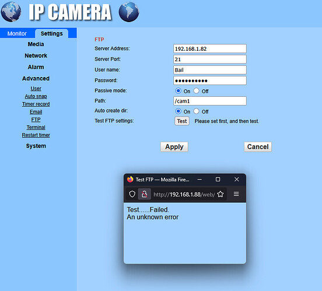The height and width of the screenshot is (291, 322).
Task: Minimize the Test FTP popup window
Action: (x=199, y=180)
